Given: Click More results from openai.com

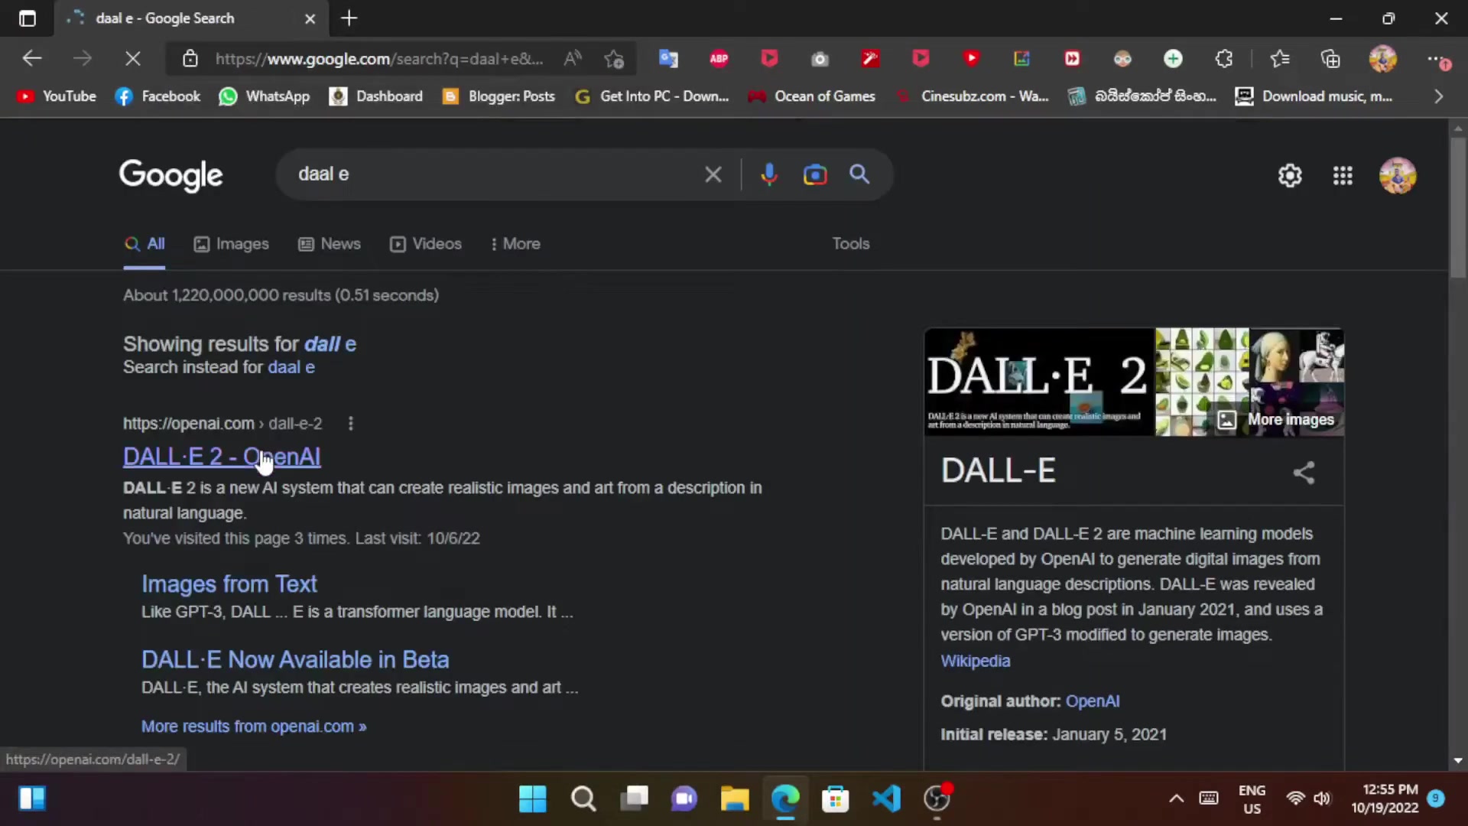Looking at the screenshot, I should (x=254, y=727).
